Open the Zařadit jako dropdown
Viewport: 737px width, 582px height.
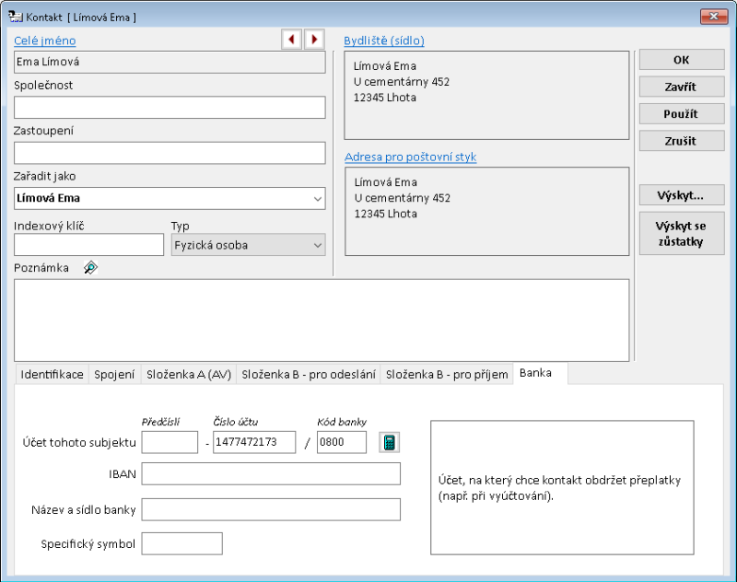click(318, 198)
